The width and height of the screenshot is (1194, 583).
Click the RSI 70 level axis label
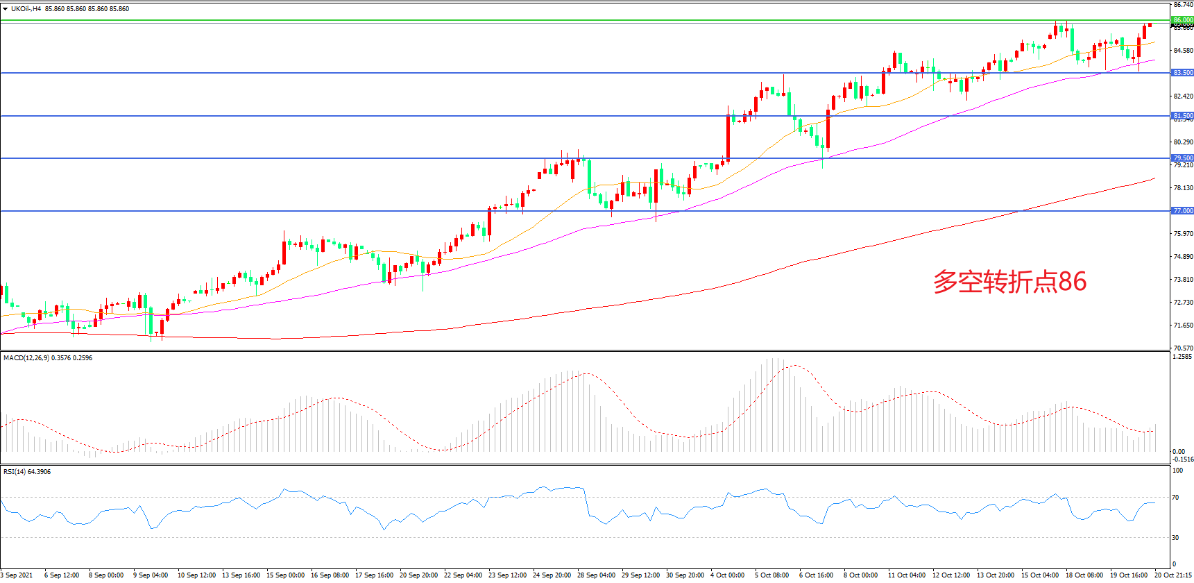1175,498
